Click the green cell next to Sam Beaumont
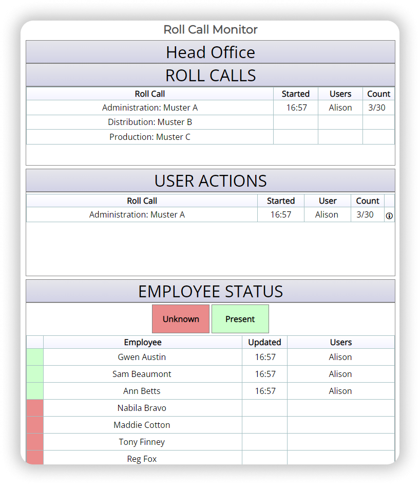The height and width of the screenshot is (485, 420). (34, 374)
